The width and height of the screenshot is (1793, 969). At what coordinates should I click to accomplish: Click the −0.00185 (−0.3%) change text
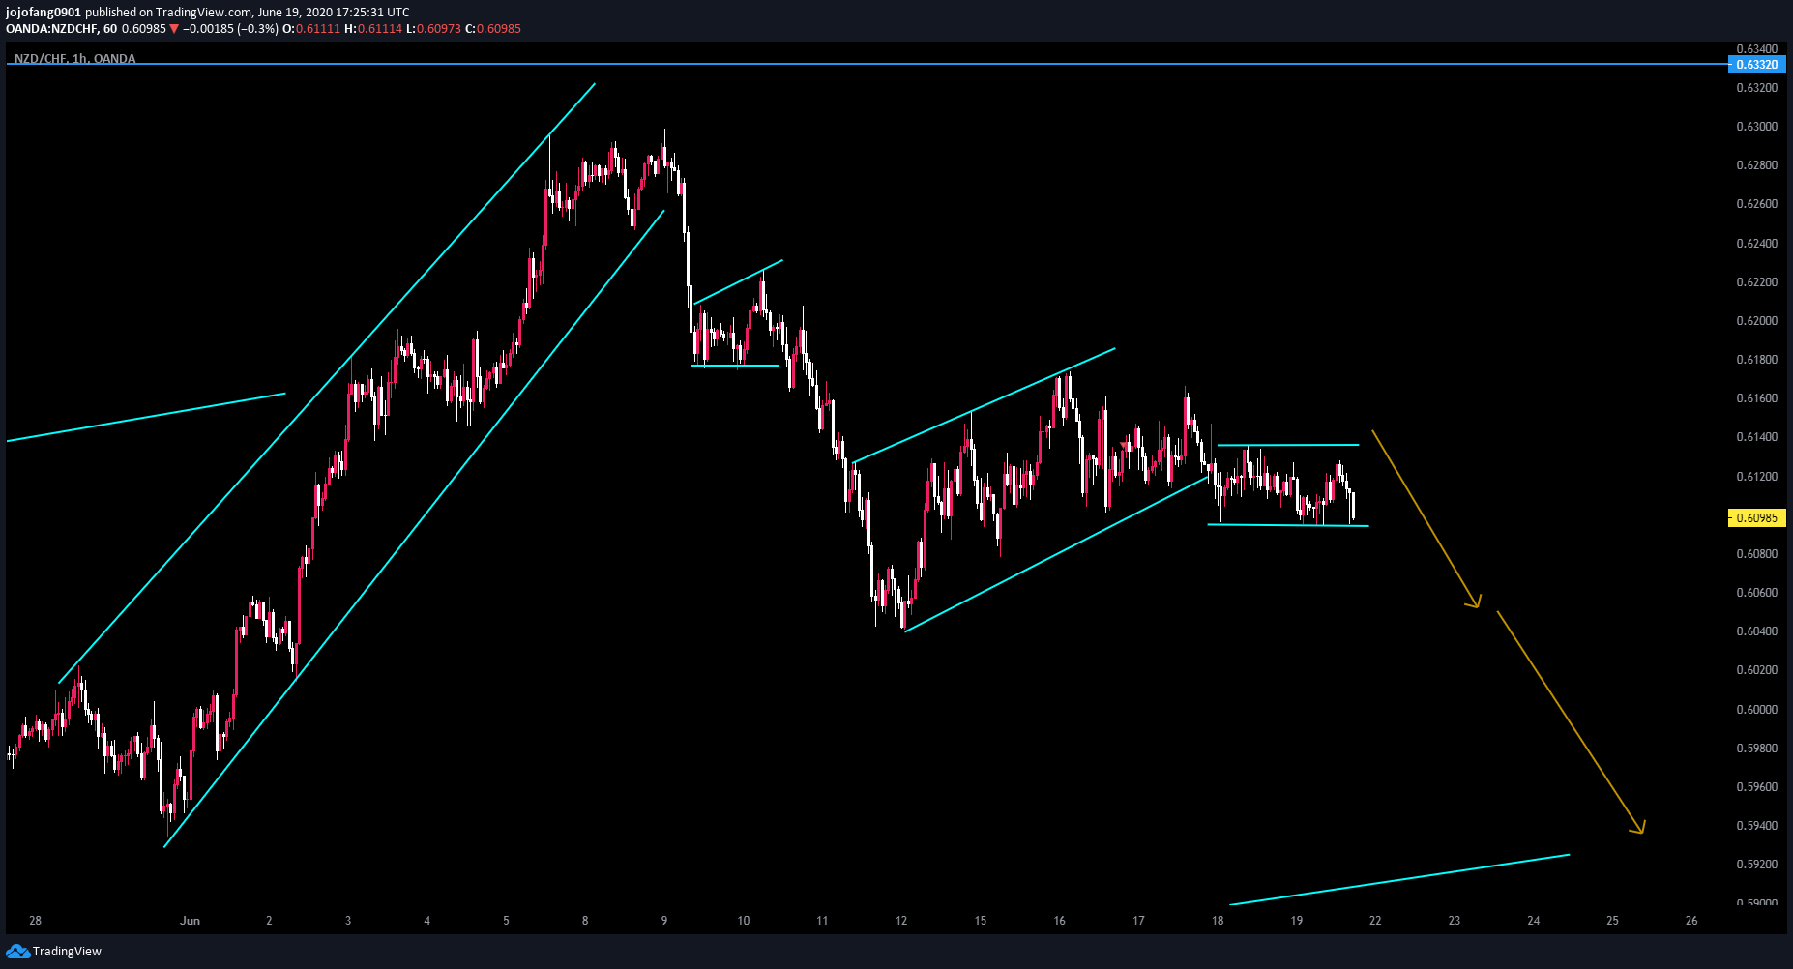point(231,28)
